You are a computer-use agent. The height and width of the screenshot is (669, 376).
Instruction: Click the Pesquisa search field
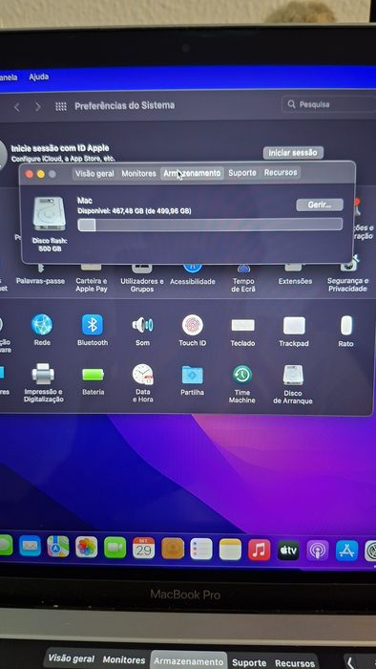(328, 104)
